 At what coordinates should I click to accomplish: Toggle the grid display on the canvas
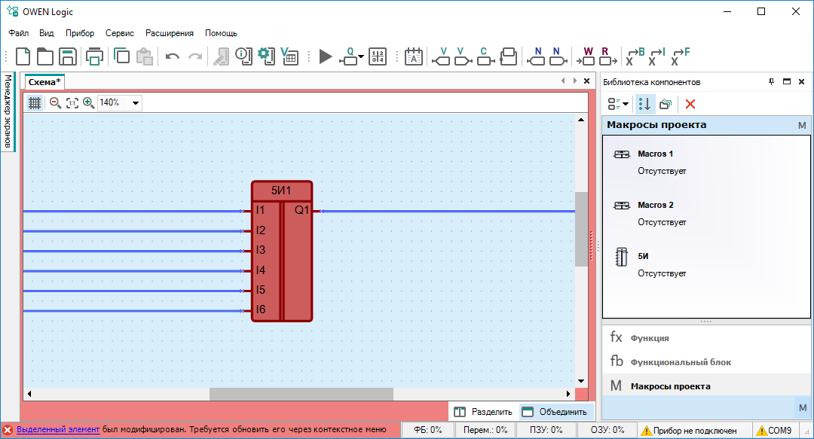click(x=35, y=102)
